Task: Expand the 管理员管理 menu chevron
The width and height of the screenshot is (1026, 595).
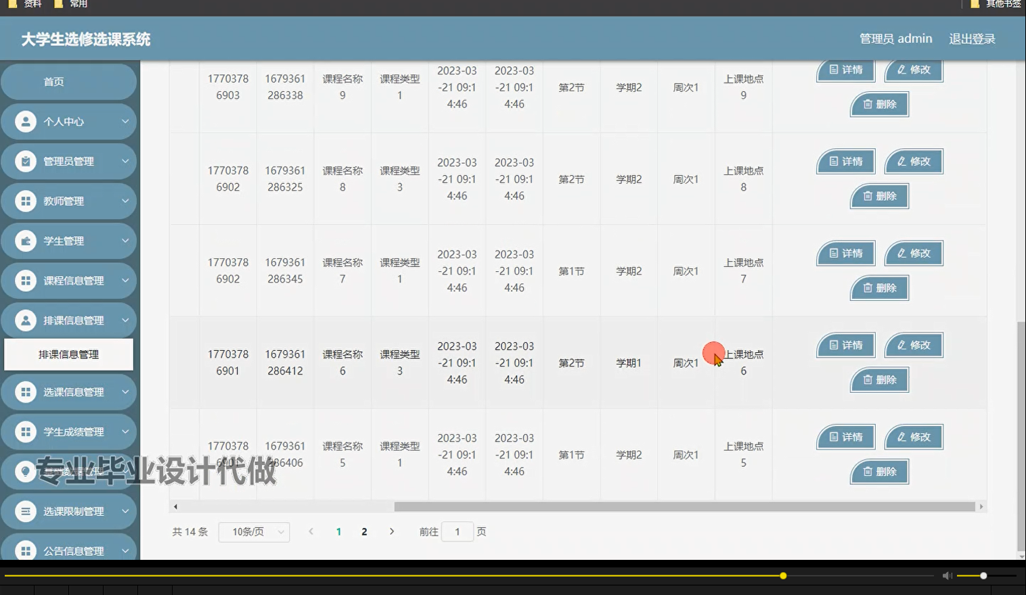Action: pyautogui.click(x=125, y=162)
